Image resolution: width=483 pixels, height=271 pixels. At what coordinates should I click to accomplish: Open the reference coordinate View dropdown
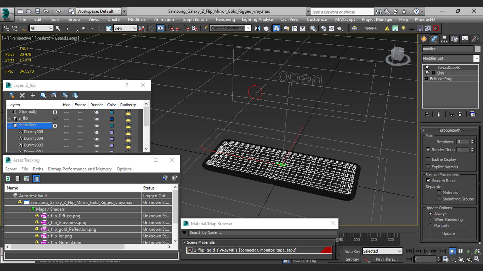[125, 28]
